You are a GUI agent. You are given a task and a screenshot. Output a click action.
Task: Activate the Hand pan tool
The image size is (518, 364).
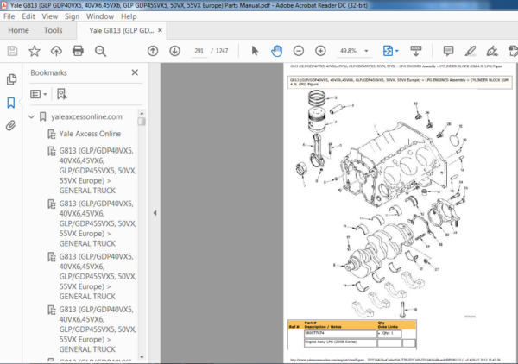pyautogui.click(x=277, y=51)
